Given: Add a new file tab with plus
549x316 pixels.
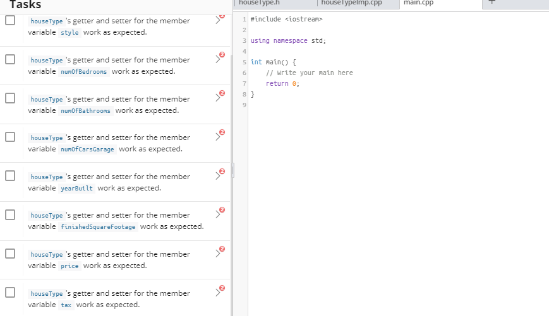Looking at the screenshot, I should [x=492, y=2].
